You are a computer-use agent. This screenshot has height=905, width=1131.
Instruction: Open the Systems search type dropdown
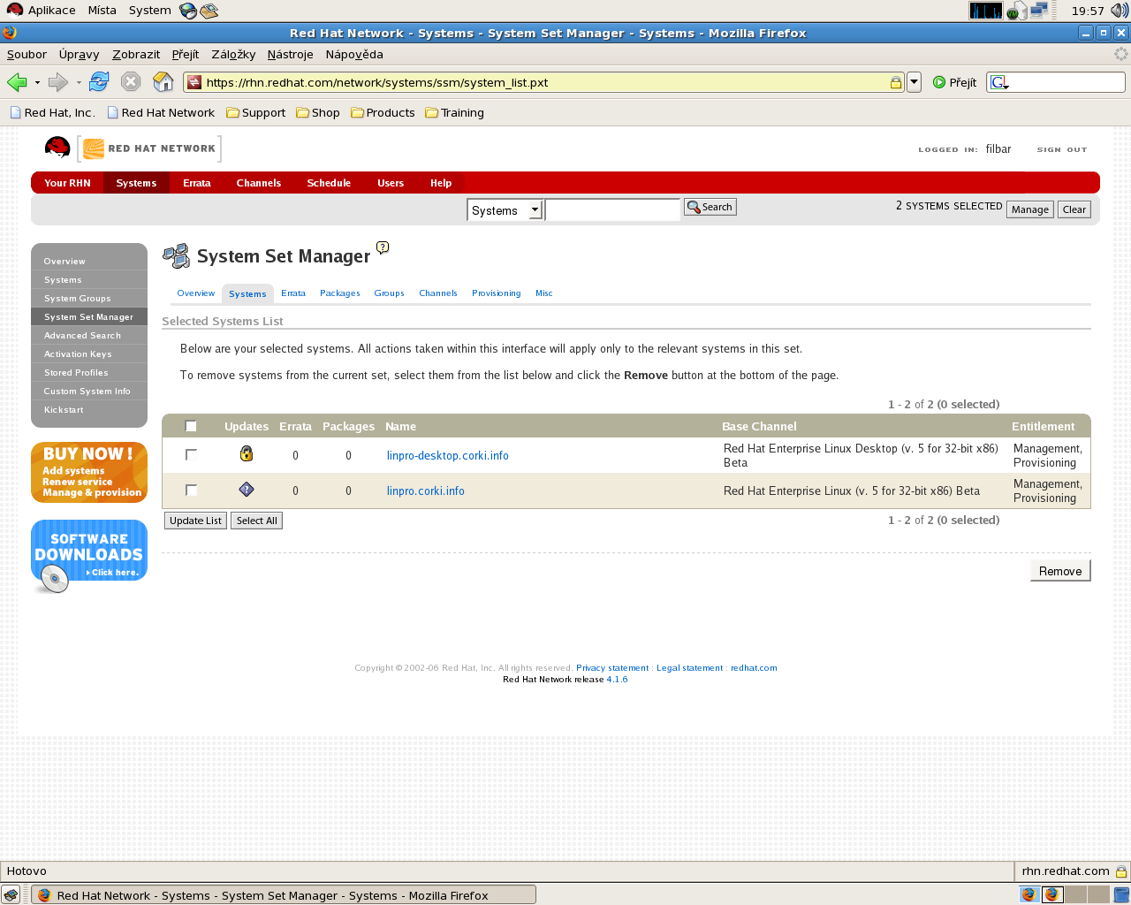(505, 209)
